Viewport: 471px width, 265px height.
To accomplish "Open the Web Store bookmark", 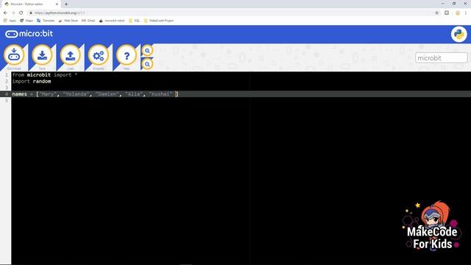I will coord(68,21).
